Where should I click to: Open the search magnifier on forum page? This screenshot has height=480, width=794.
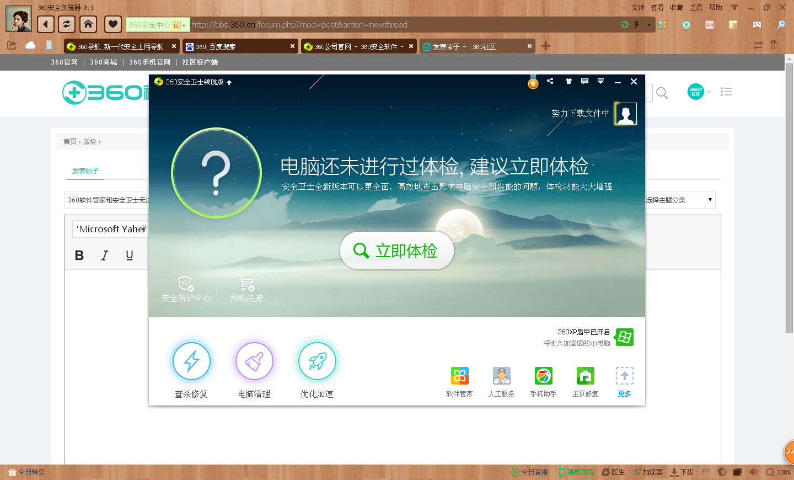coord(662,93)
